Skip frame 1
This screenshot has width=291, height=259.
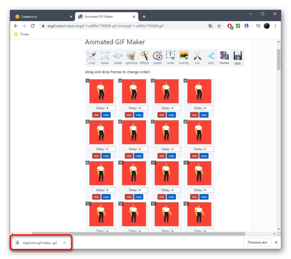(96, 115)
